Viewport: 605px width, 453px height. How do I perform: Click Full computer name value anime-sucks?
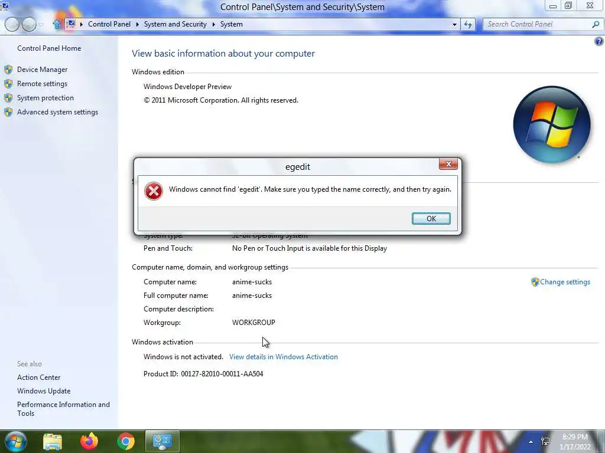[252, 296]
